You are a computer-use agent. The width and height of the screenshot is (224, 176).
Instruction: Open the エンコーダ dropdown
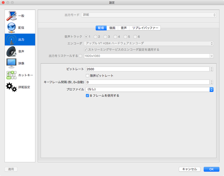149,44
